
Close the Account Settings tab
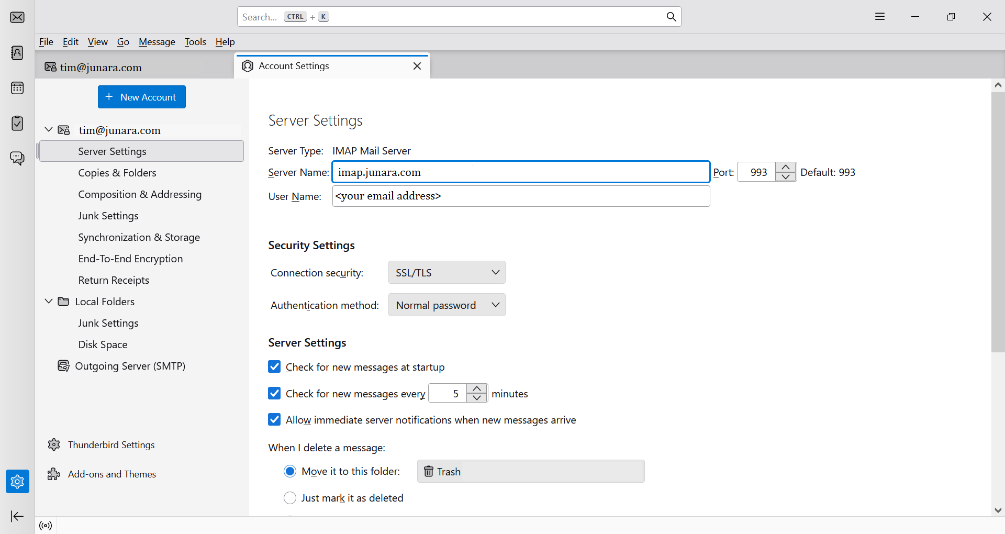tap(417, 66)
